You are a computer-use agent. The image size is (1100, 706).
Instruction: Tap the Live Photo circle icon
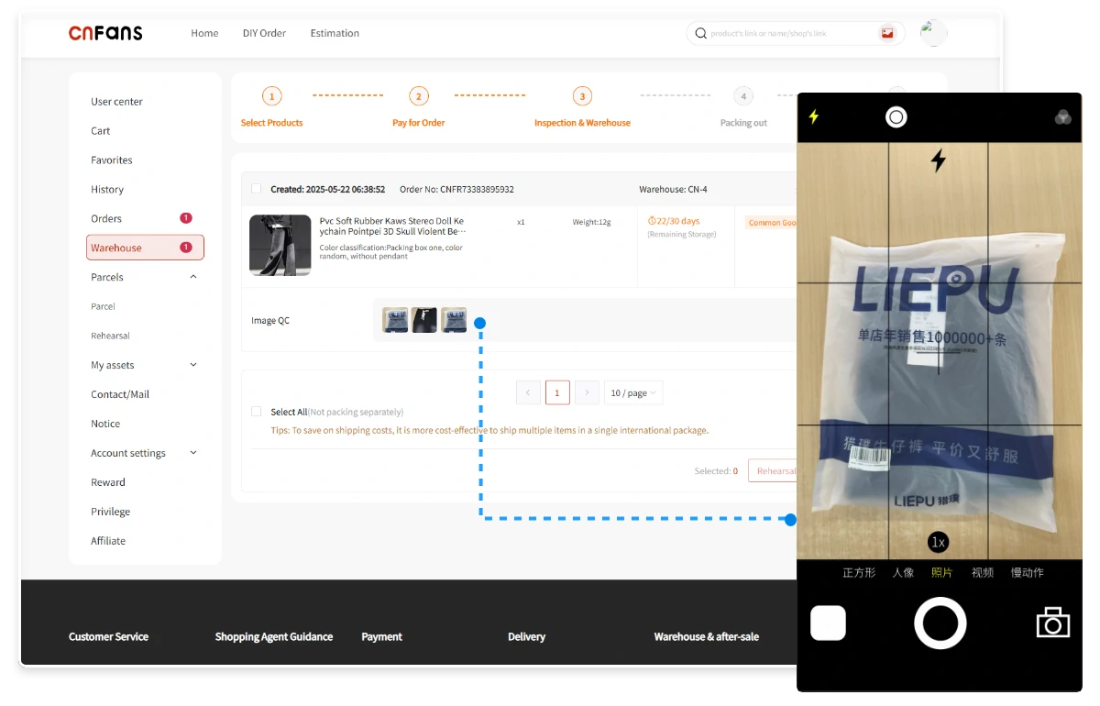coord(896,117)
